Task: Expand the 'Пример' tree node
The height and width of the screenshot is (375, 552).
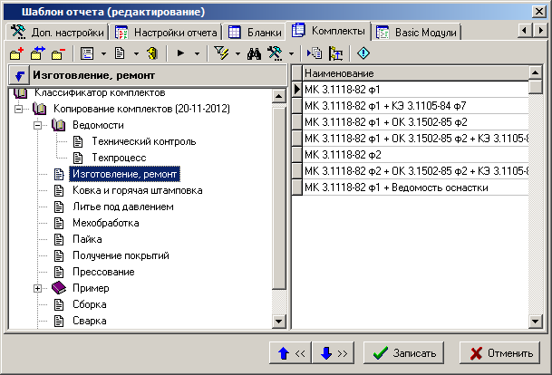Action: (x=37, y=288)
